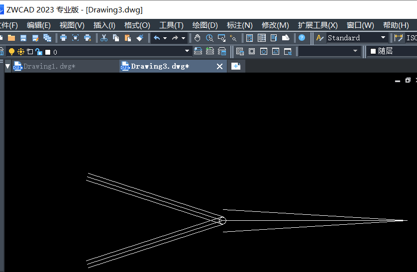This screenshot has height=272, width=417.
Task: Expand the Redo history dropdown arrow
Action: [x=183, y=38]
